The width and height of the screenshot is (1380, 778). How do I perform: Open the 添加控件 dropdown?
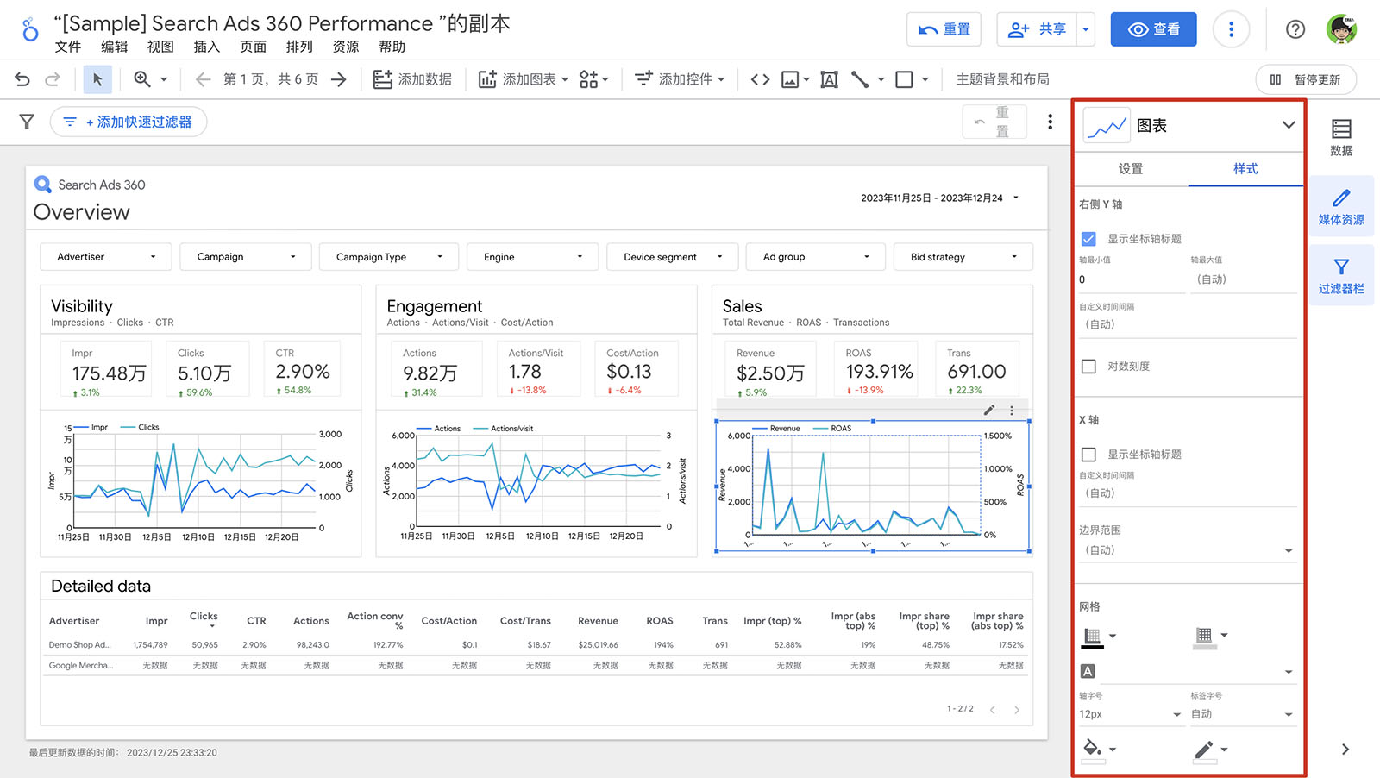pyautogui.click(x=680, y=79)
